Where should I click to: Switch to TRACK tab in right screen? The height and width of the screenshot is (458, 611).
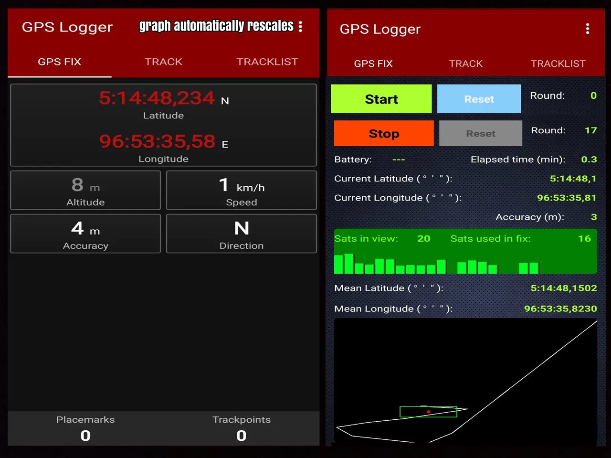click(x=466, y=64)
